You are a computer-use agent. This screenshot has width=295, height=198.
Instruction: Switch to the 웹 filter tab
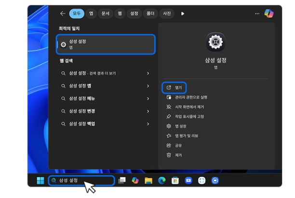coord(120,13)
